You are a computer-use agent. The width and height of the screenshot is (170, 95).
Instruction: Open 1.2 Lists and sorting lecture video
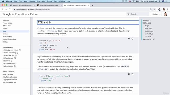tap(9, 53)
